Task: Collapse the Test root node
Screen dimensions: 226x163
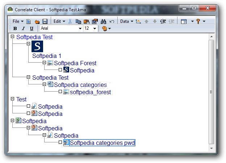Action: tap(13, 99)
